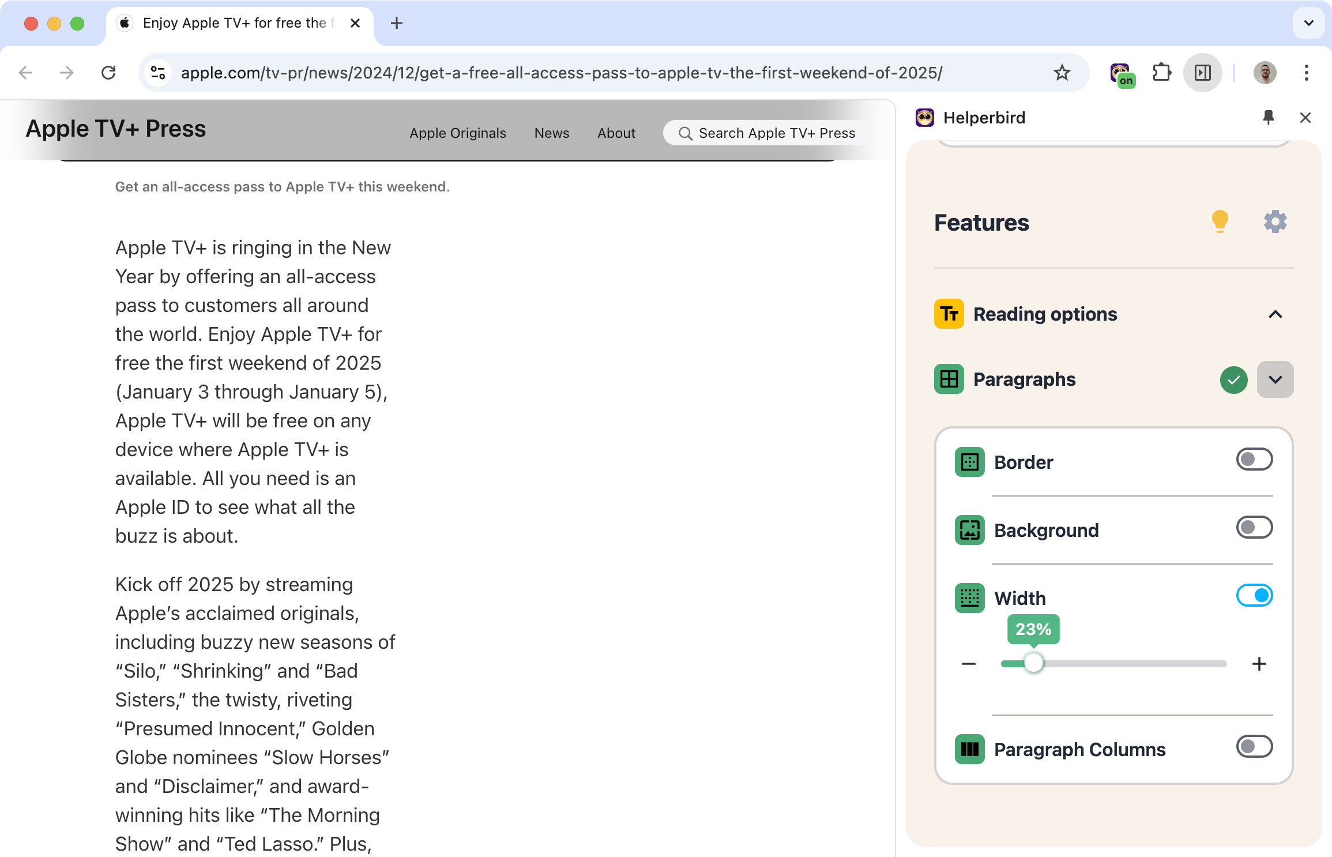Click the About link in navigation

click(615, 132)
